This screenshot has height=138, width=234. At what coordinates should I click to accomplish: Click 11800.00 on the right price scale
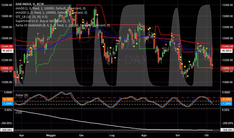227,82
